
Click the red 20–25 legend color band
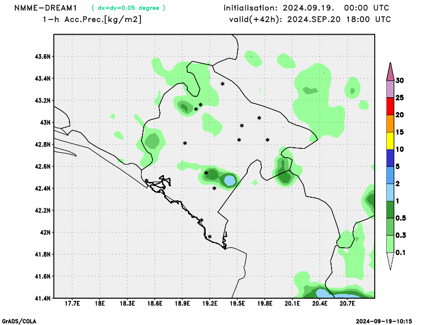pos(390,106)
